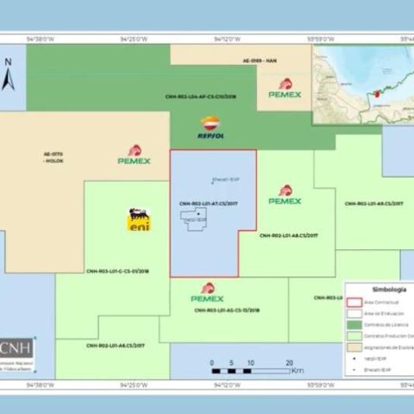414x414 pixels.
Task: Click the Área de Evaluación legend label
Action: point(384,314)
